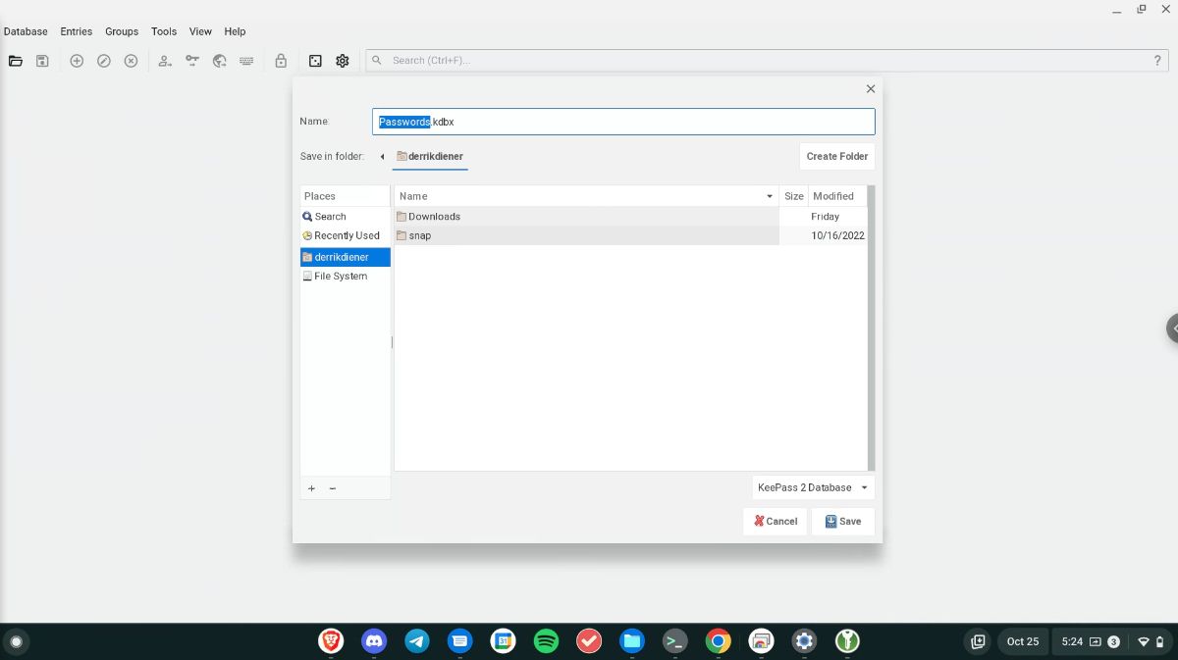Image resolution: width=1178 pixels, height=660 pixels.
Task: Create a new folder
Action: [x=836, y=156]
